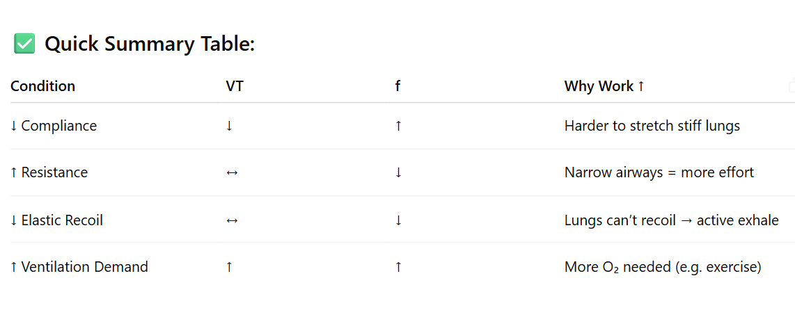This screenshot has width=795, height=326.
Task: Select the Resistance row label
Action: pyautogui.click(x=49, y=172)
